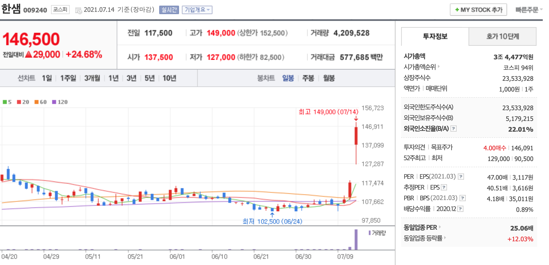Select the 1주일 line chart period
Screen dimensions: 549x265
[68, 78]
